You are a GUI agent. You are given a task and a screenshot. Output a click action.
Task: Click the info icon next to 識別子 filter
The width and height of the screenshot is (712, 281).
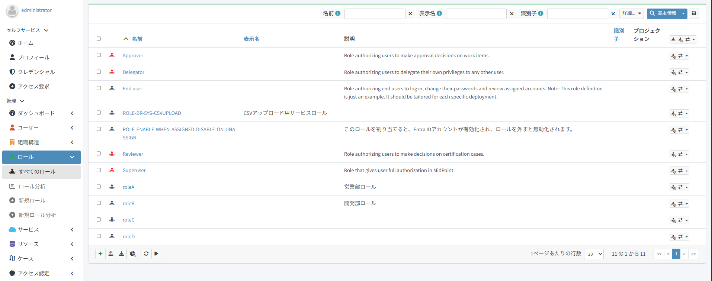(x=541, y=13)
